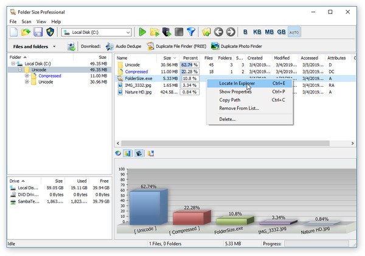Choose Locate In Explorer from the context menu
The image size is (365, 256).
point(237,83)
